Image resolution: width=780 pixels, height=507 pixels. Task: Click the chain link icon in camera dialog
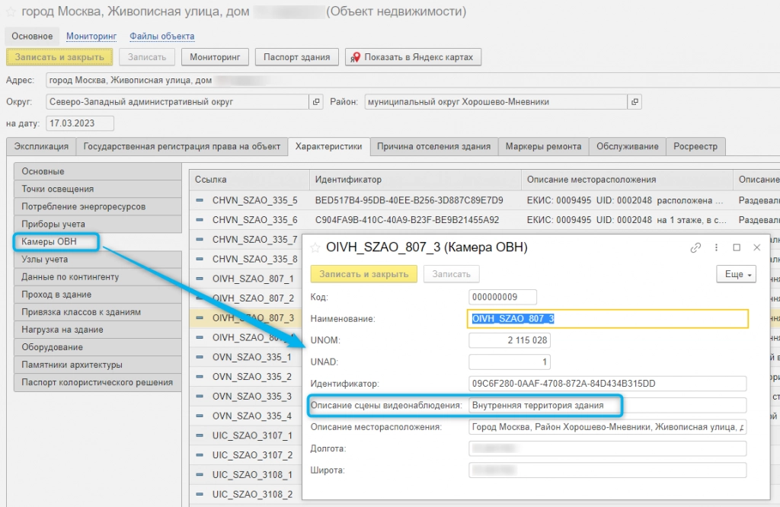[x=695, y=247]
